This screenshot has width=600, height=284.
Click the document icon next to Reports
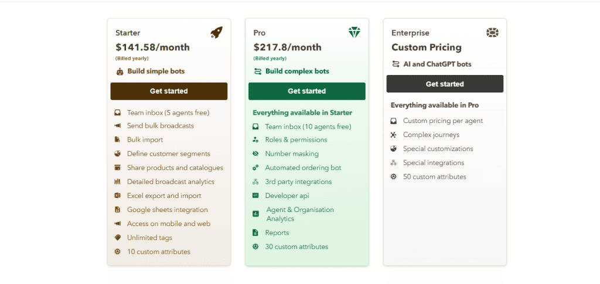click(x=255, y=232)
